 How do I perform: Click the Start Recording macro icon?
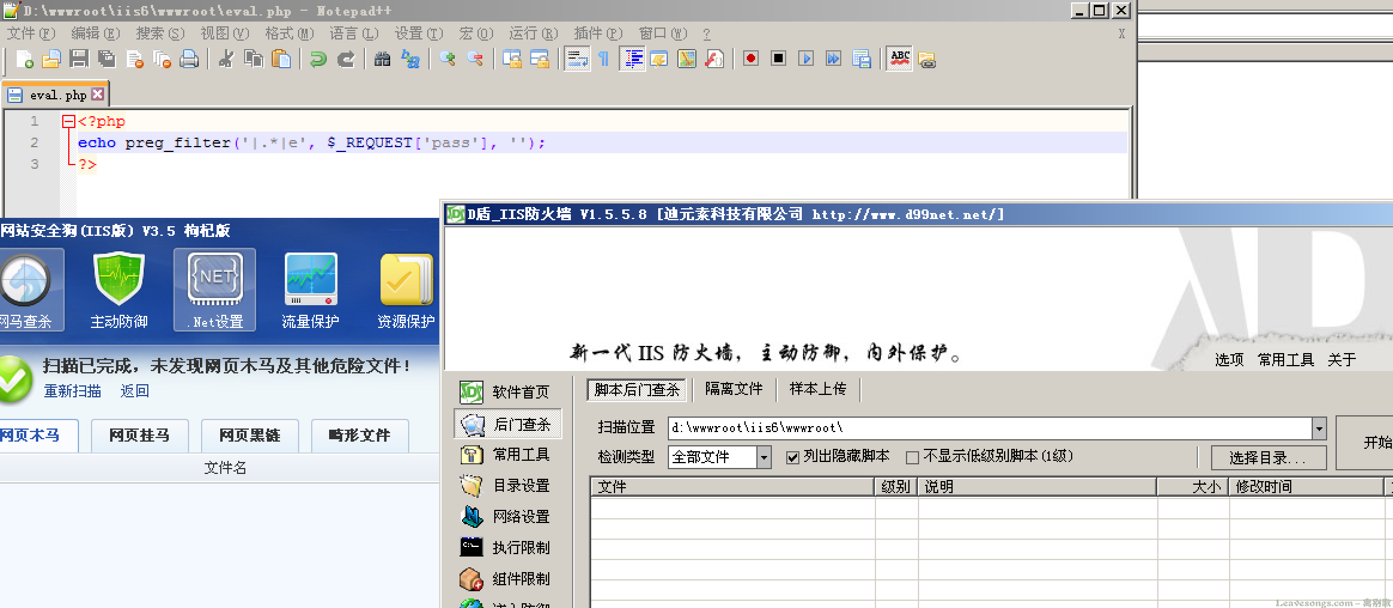tap(751, 59)
